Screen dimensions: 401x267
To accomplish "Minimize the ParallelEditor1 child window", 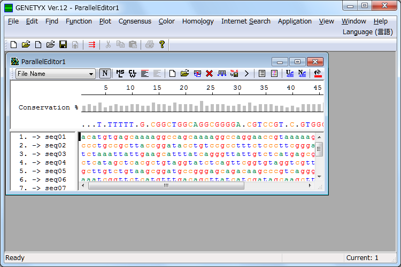I will (280, 62).
